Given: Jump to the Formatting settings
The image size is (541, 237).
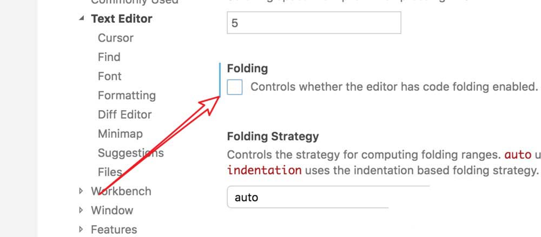Looking at the screenshot, I should [x=127, y=96].
